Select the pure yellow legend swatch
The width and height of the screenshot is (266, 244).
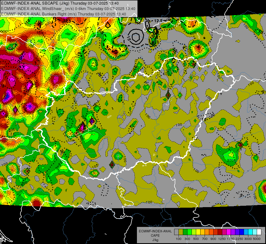pos(198,232)
